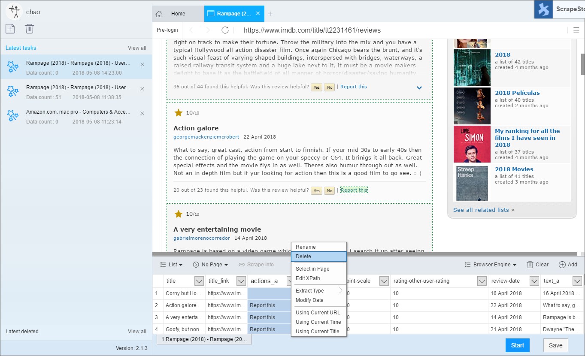Screen dimensions: 585x356
Task: Switch to the Home tab
Action: [x=178, y=14]
